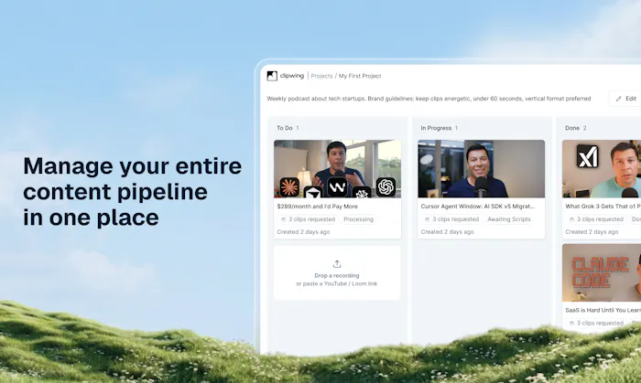The image size is (641, 383).
Task: Click Created 2 days ago on $289/month card
Action: [303, 232]
